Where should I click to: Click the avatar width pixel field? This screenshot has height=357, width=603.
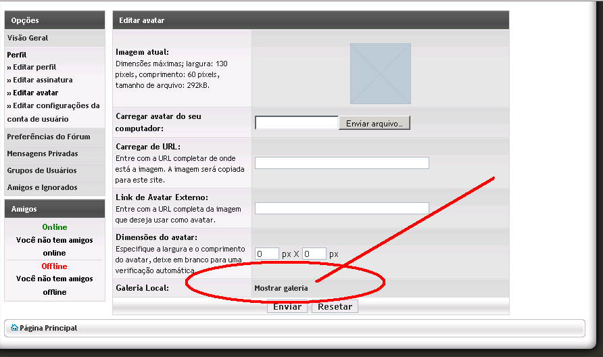click(x=267, y=254)
